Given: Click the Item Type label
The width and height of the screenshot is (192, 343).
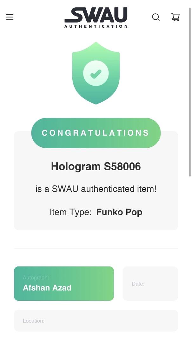Looking at the screenshot, I should coord(71,212).
